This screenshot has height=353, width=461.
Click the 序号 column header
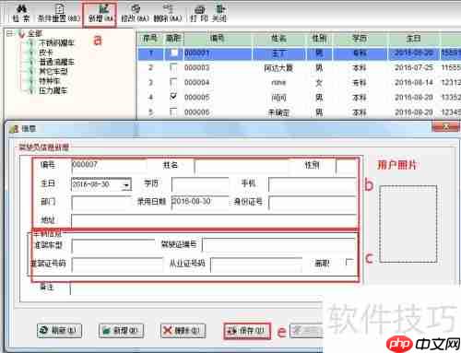click(150, 39)
